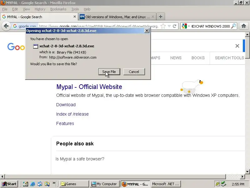This screenshot has width=250, height=188.
Task: Click the Google logo on the page
Action: 16,47
